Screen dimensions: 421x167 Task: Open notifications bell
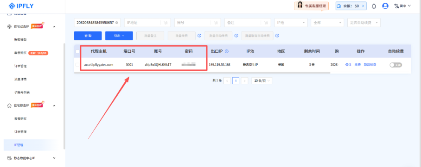click(374, 6)
